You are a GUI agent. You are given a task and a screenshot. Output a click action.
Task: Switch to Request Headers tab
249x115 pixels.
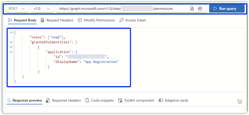click(57, 20)
